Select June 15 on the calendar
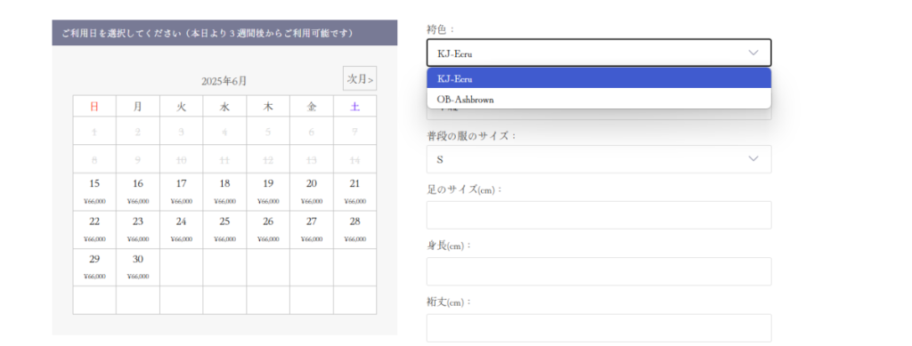 pyautogui.click(x=94, y=191)
